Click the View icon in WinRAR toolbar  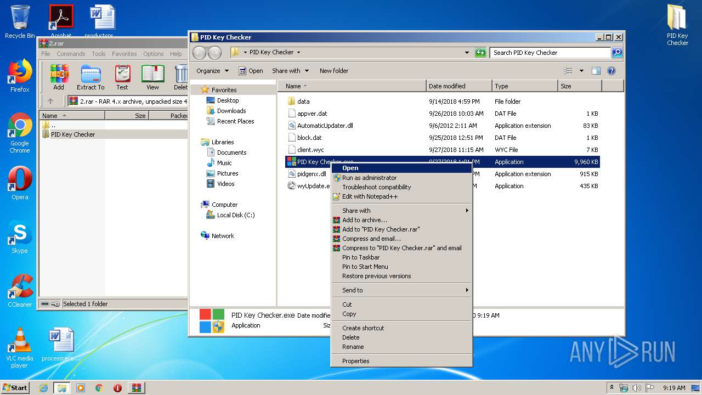152,77
